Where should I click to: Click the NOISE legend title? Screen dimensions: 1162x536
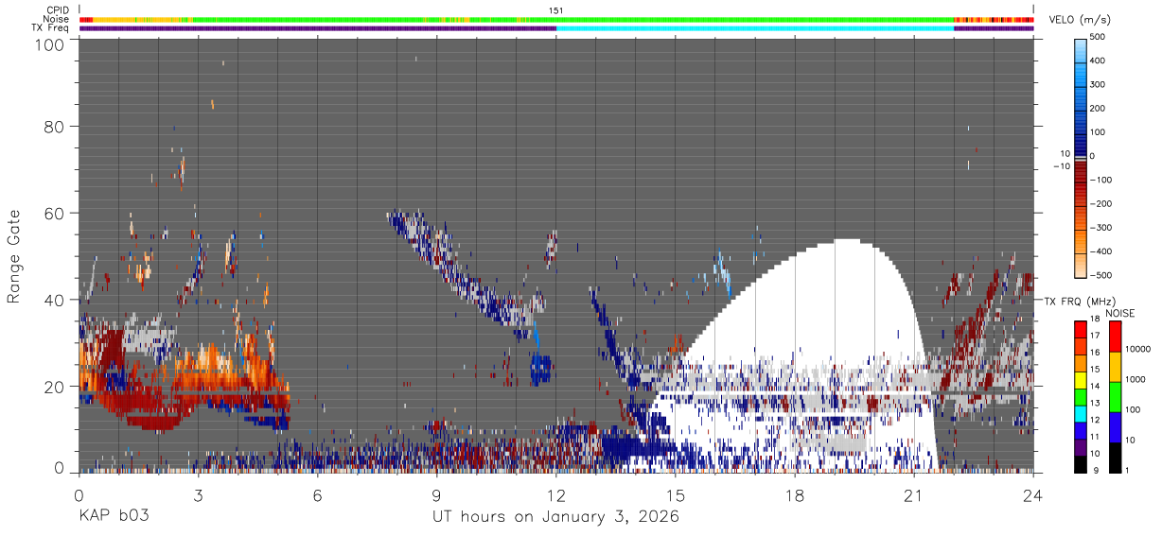1120,313
